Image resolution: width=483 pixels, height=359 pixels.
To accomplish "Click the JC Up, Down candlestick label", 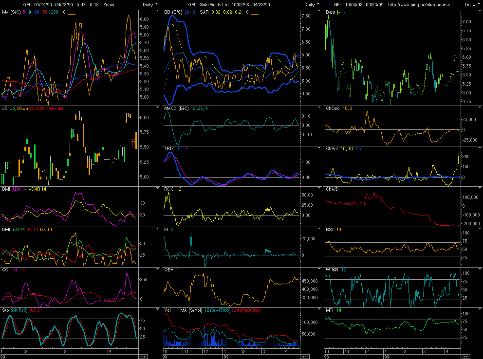I will click(x=15, y=108).
